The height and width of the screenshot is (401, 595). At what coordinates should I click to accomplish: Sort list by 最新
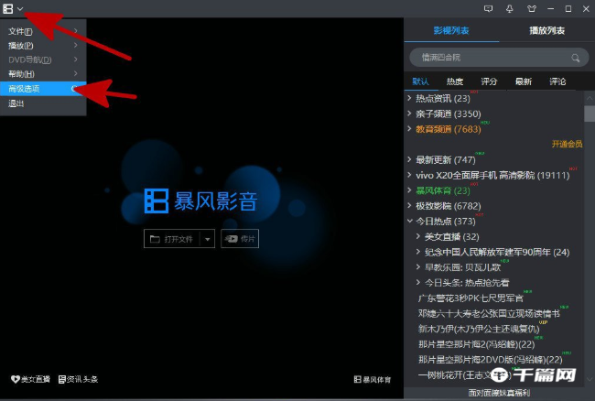[524, 81]
